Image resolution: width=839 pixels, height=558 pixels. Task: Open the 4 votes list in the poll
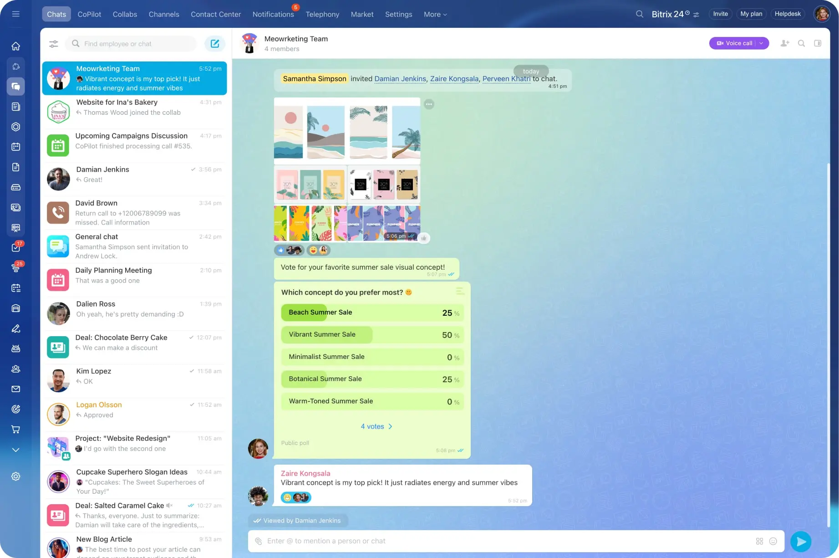tap(376, 426)
